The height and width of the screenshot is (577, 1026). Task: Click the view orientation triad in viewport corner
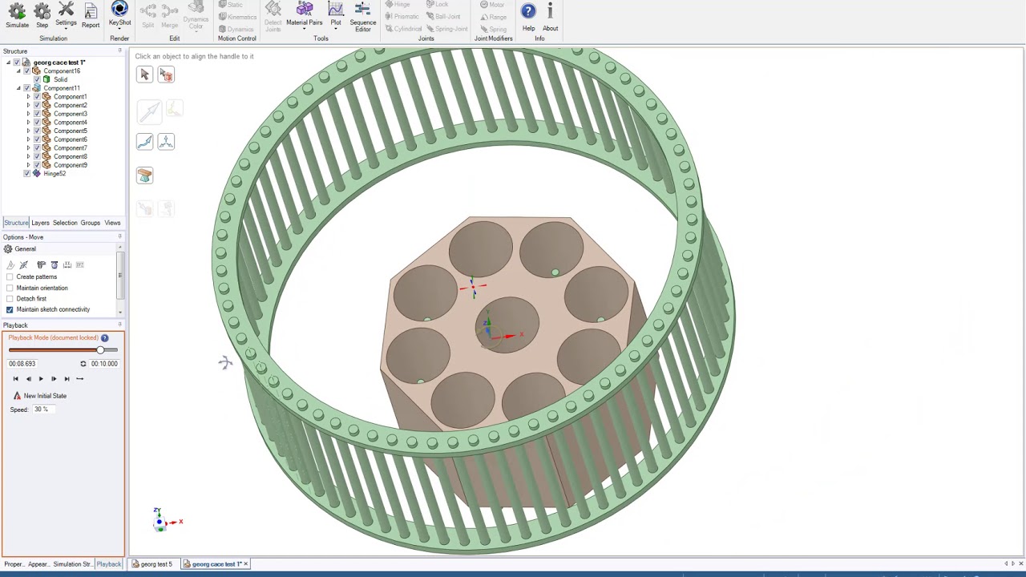click(x=165, y=520)
